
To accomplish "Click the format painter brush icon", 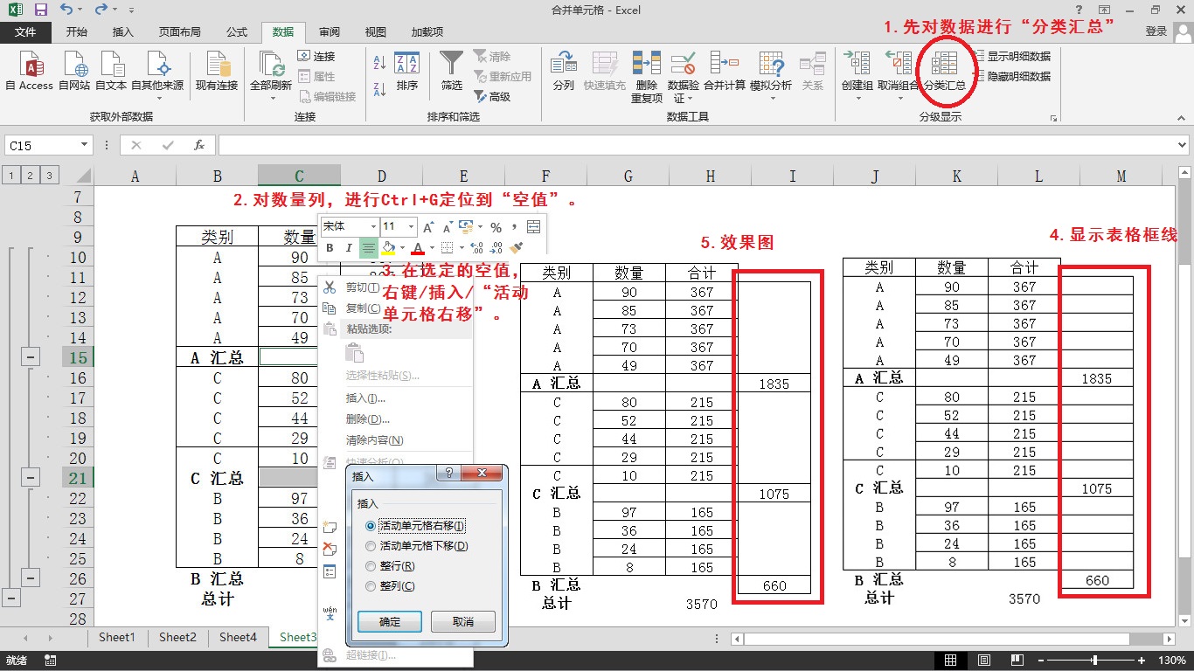I will pyautogui.click(x=516, y=248).
